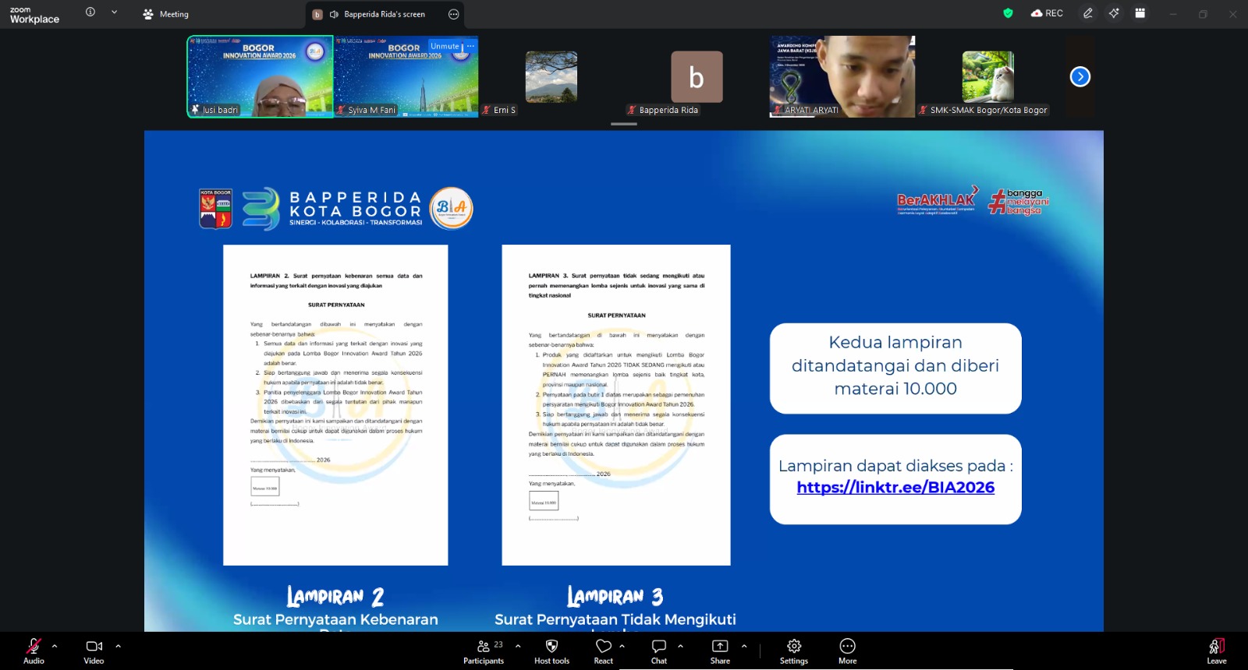Show next participants with the blue arrow
The height and width of the screenshot is (670, 1248).
coord(1080,76)
